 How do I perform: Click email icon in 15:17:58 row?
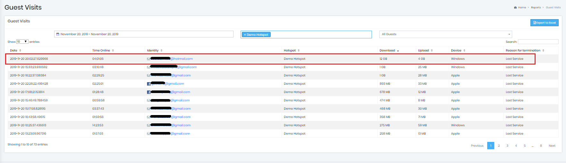pos(149,109)
